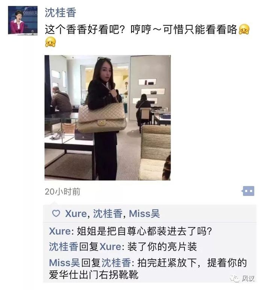Open the poster's avatar picture
Image resolution: width=263 pixels, height=290 pixels.
(x=23, y=20)
